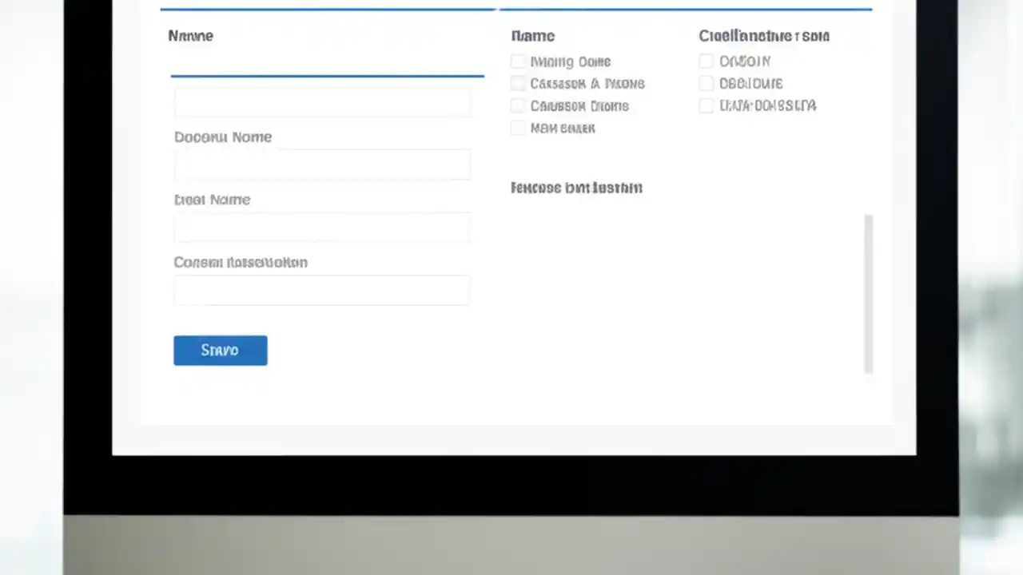
Task: Click the Last Name input box
Action: [x=323, y=227]
